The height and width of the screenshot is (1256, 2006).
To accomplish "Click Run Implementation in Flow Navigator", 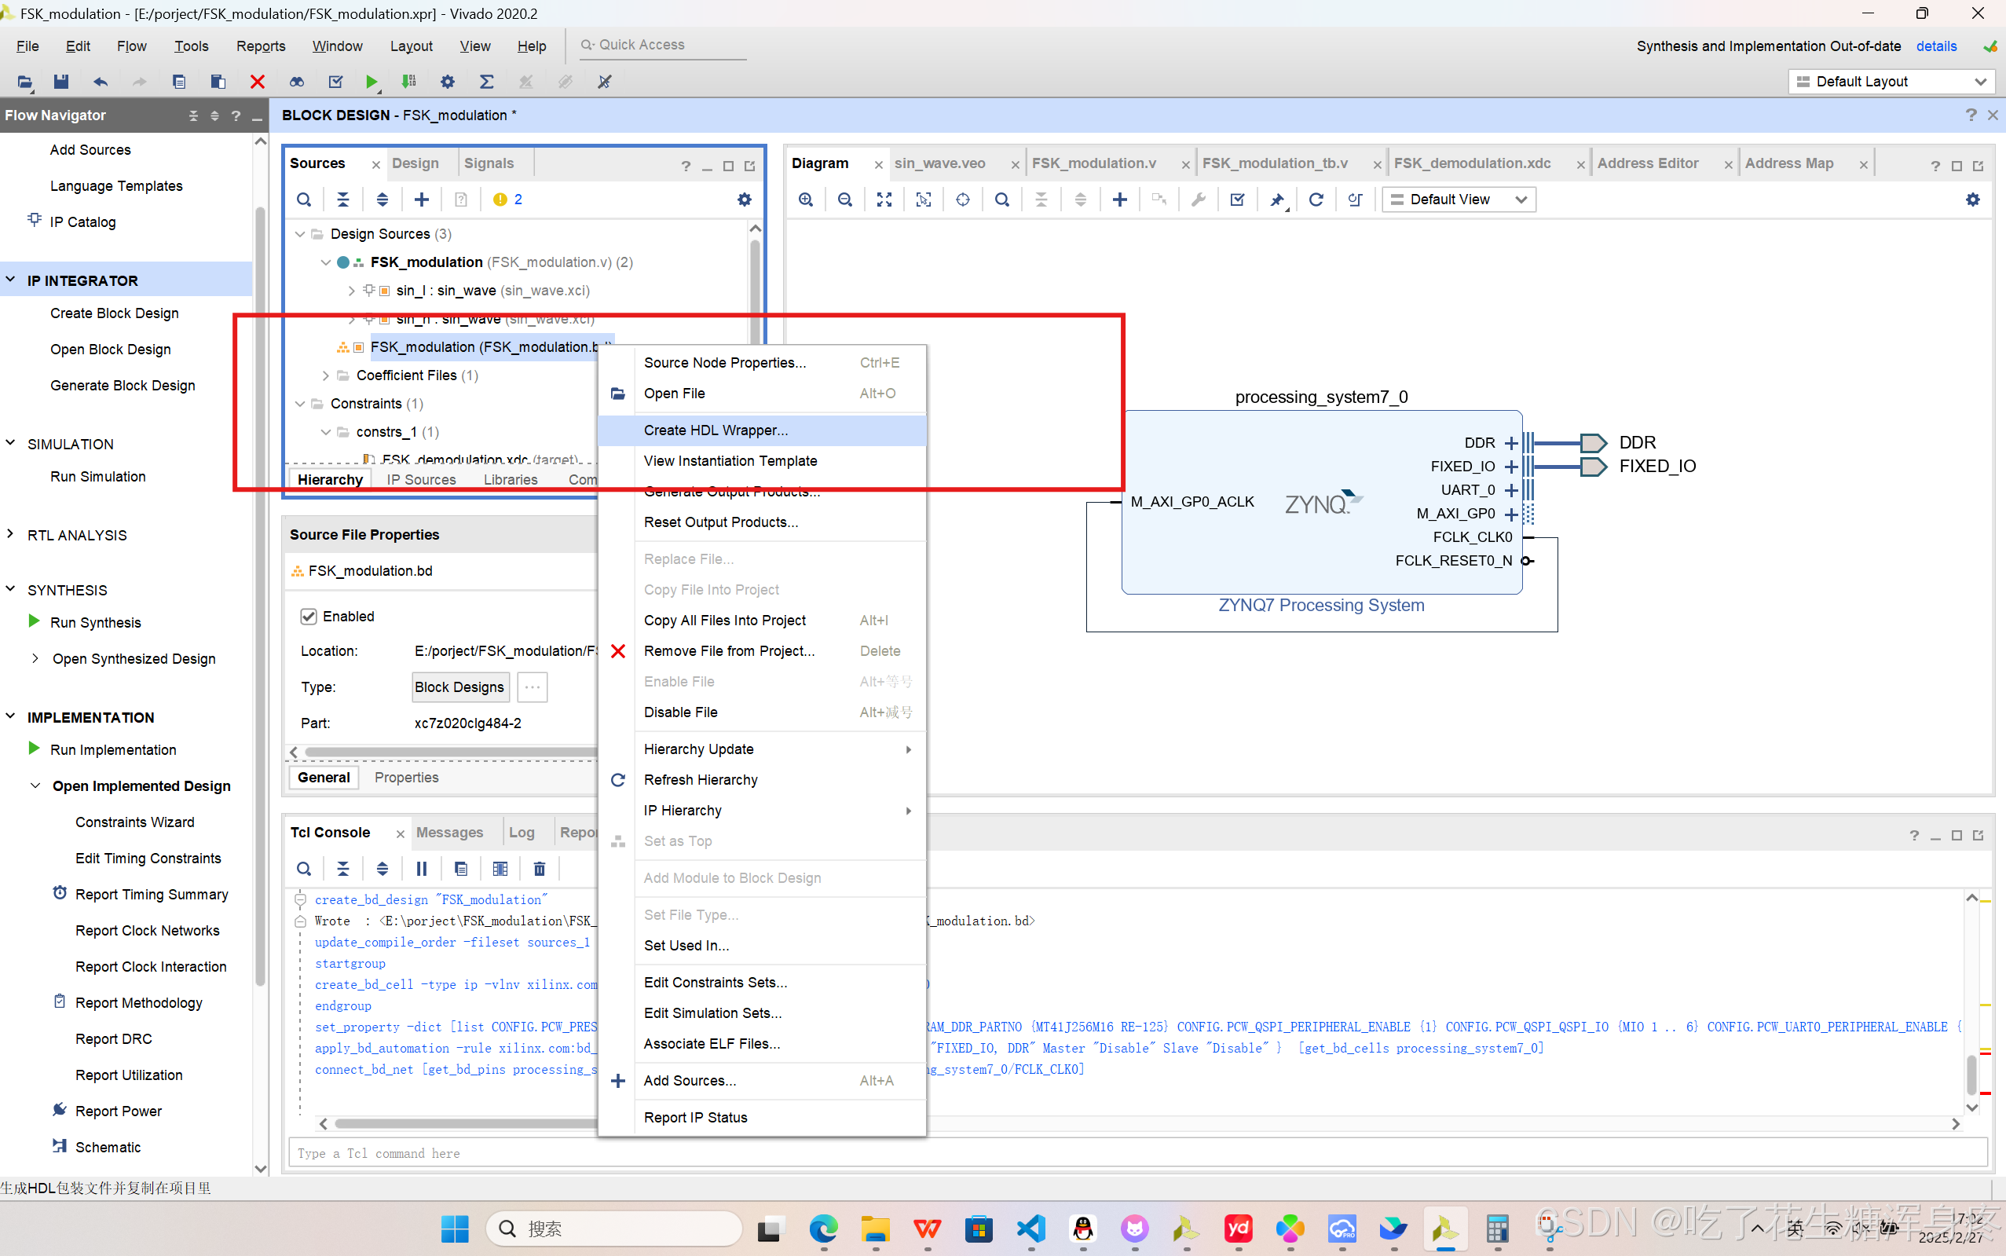I will tap(113, 750).
